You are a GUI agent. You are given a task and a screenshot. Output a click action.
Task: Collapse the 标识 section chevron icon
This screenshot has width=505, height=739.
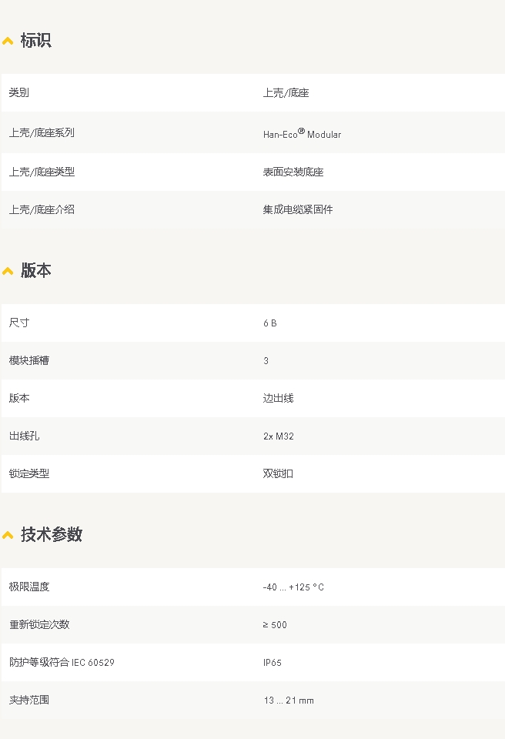[x=8, y=41]
